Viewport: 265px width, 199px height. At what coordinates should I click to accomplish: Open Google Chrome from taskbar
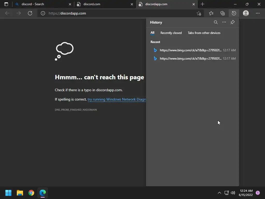tap(31, 193)
